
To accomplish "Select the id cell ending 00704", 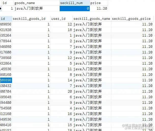I will [x=6, y=91].
